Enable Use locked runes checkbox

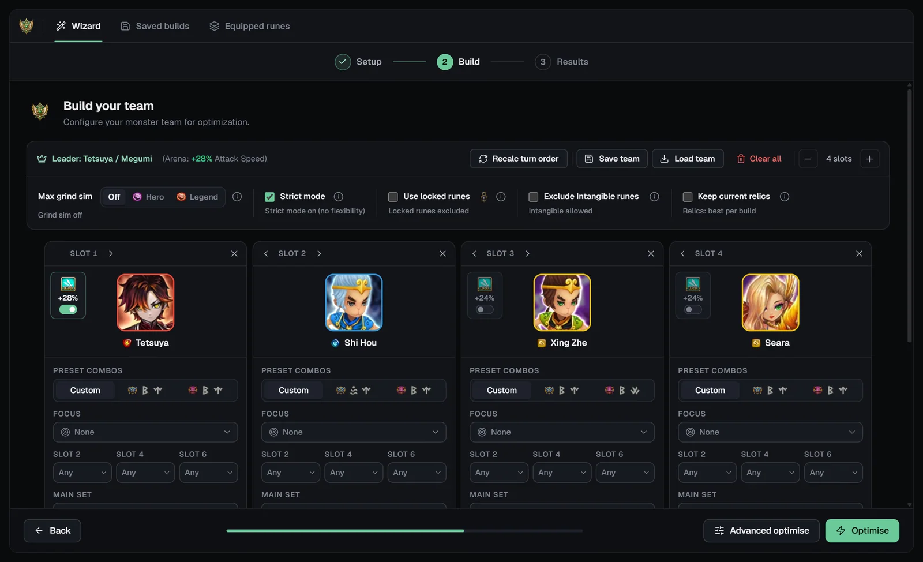click(x=393, y=197)
